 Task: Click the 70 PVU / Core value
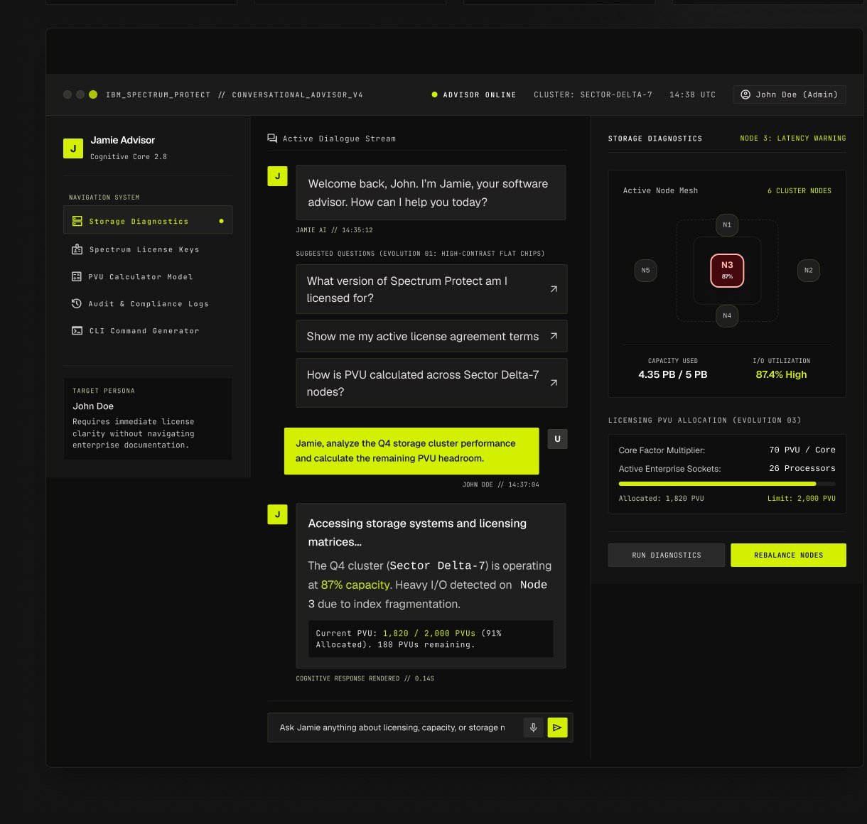pyautogui.click(x=802, y=450)
